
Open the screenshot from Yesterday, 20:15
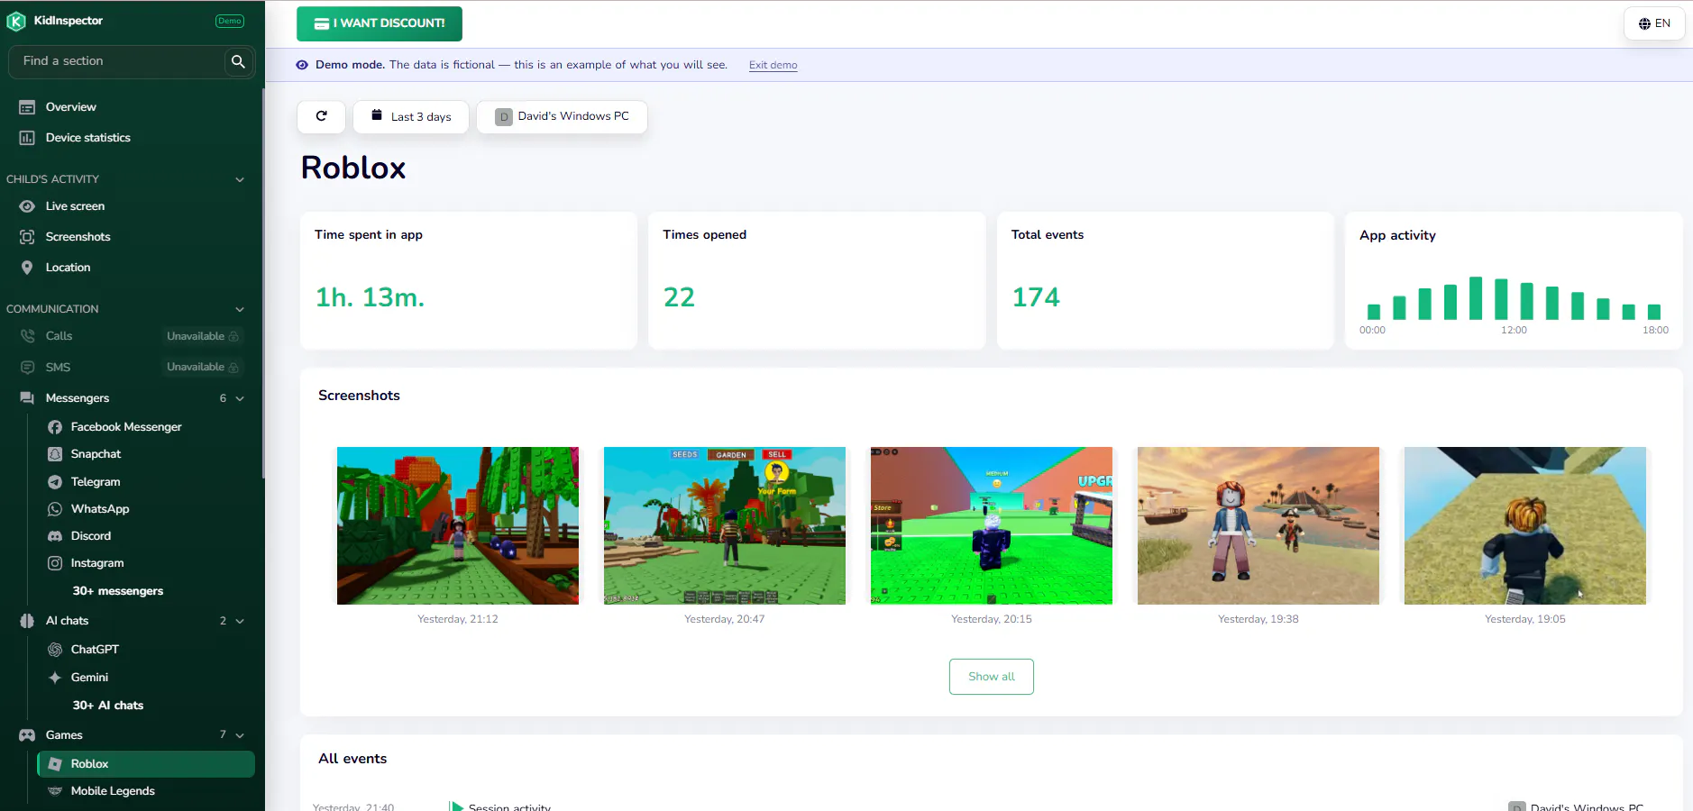tap(992, 525)
